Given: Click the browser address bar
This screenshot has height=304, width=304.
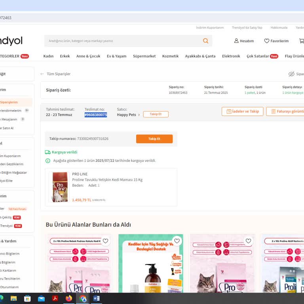Looking at the screenshot, I should tap(152, 18).
